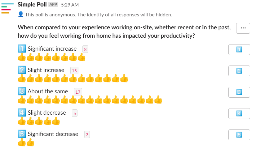
Task: Click the number 4 emoji beside Slight decrease
Action: [x=22, y=112]
